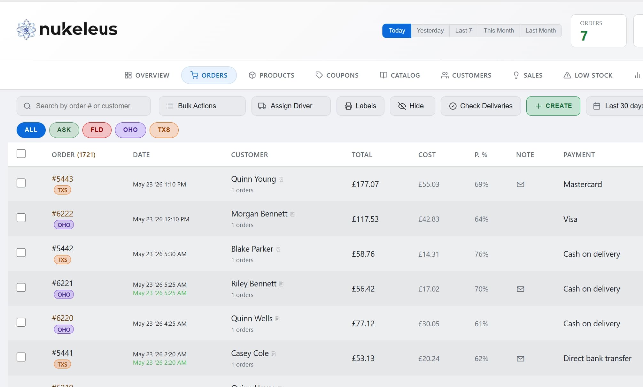Screen dimensions: 643x387
Task: Click the TXS tag under order #5443
Action: pyautogui.click(x=62, y=190)
